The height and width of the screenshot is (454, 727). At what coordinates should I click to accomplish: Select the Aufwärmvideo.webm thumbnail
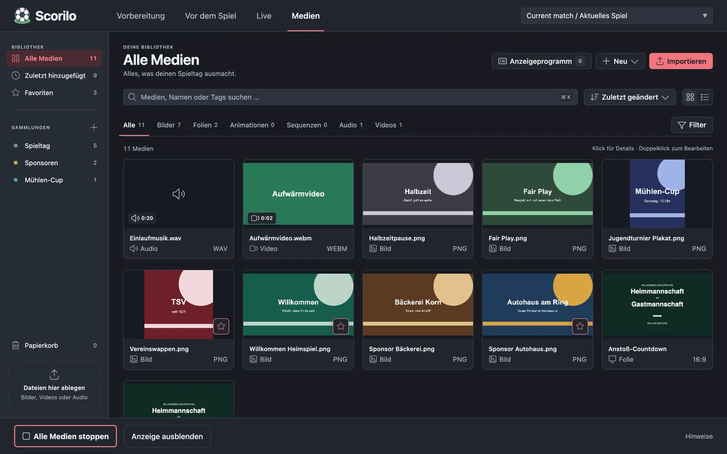[x=298, y=194]
